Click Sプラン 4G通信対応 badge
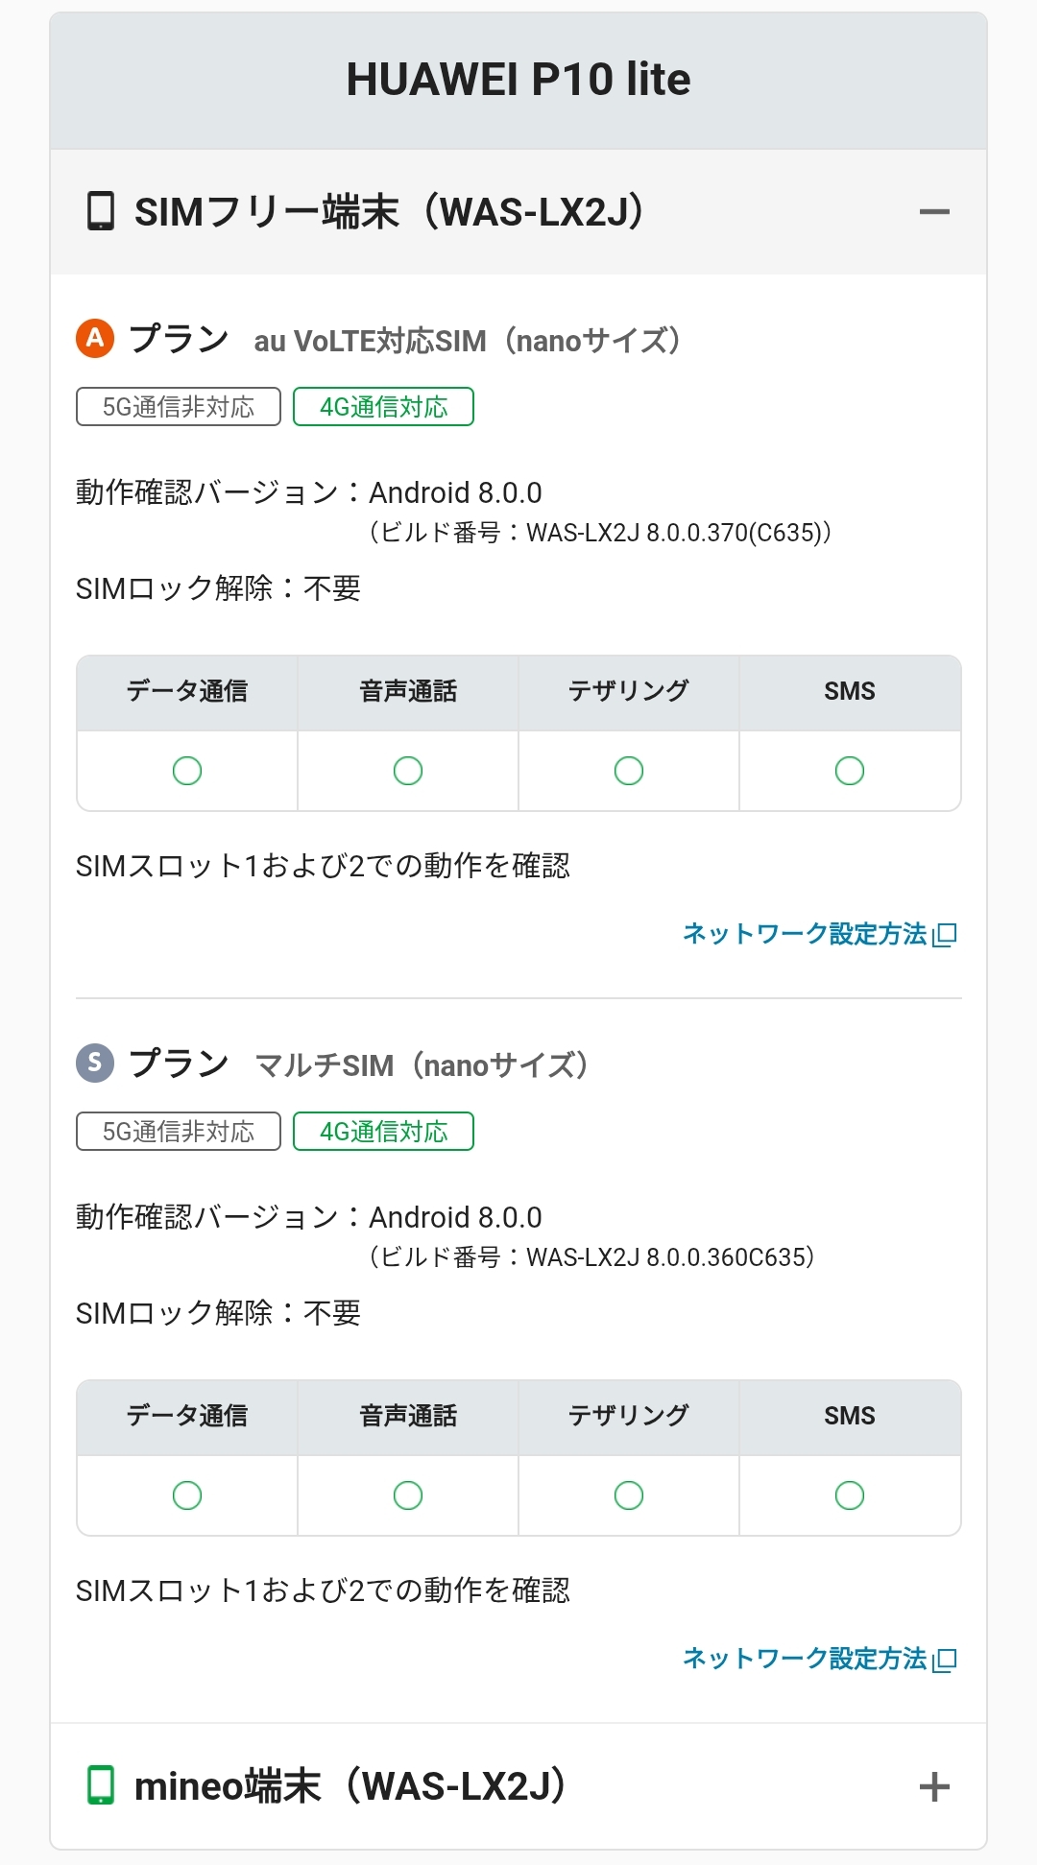Screen dimensions: 1037x1865 (383, 1132)
